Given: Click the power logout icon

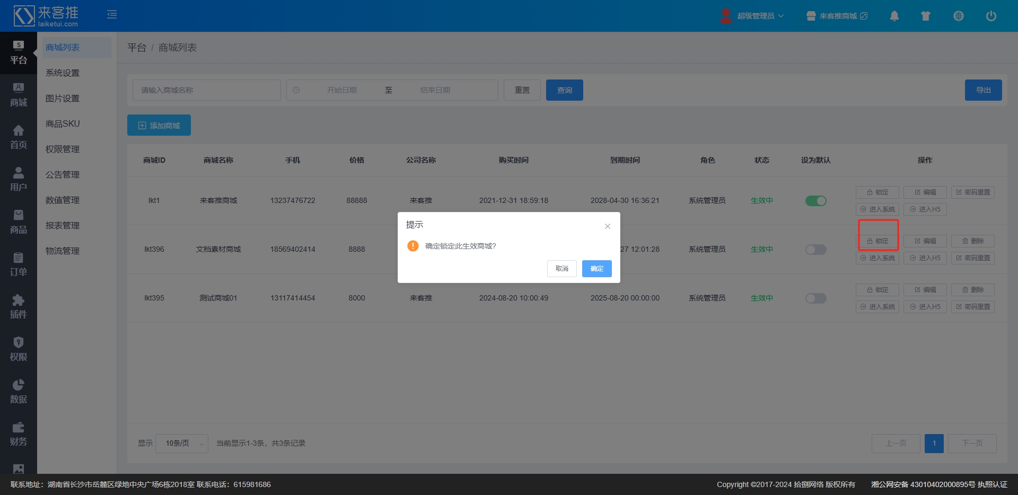Looking at the screenshot, I should (990, 16).
